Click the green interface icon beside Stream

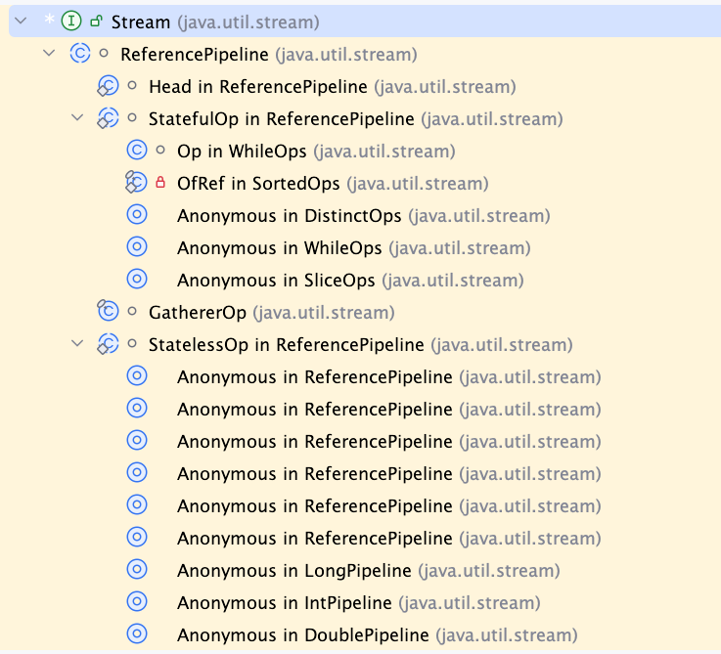point(71,22)
